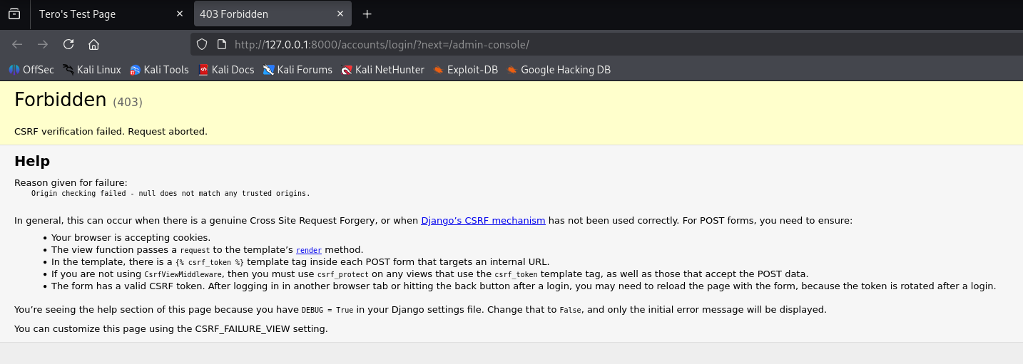Open the OffSec bookmark
Image resolution: width=1023 pixels, height=364 pixels.
(x=31, y=70)
